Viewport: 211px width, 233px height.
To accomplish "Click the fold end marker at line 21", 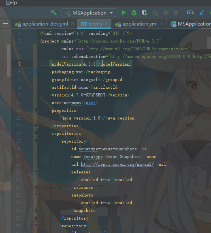I will click(37, 187).
